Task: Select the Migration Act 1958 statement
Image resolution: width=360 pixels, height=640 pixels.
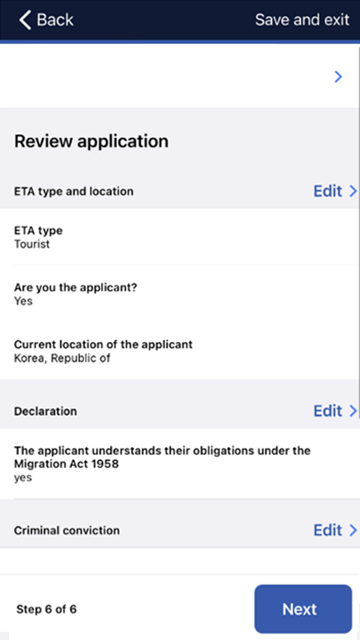Action: pos(162,457)
